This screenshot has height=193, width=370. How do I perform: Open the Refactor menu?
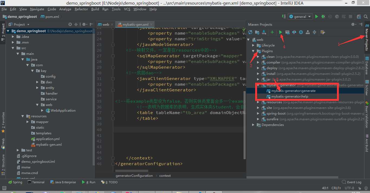[81, 9]
